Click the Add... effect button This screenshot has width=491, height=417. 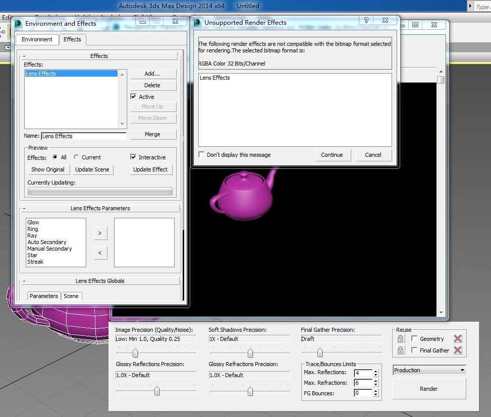[152, 74]
